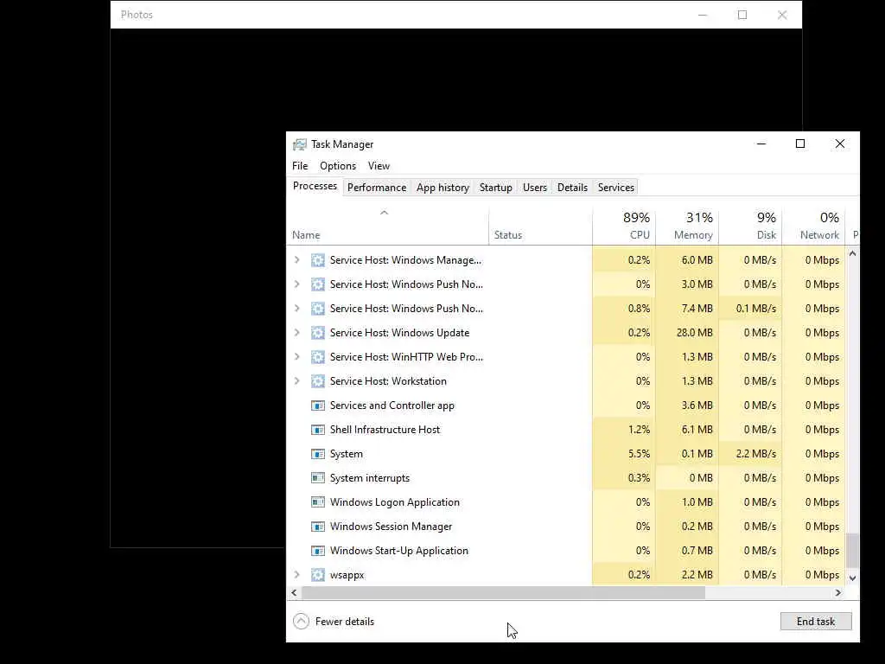Expand the Service Host row with 7.4 MB memory

point(297,309)
